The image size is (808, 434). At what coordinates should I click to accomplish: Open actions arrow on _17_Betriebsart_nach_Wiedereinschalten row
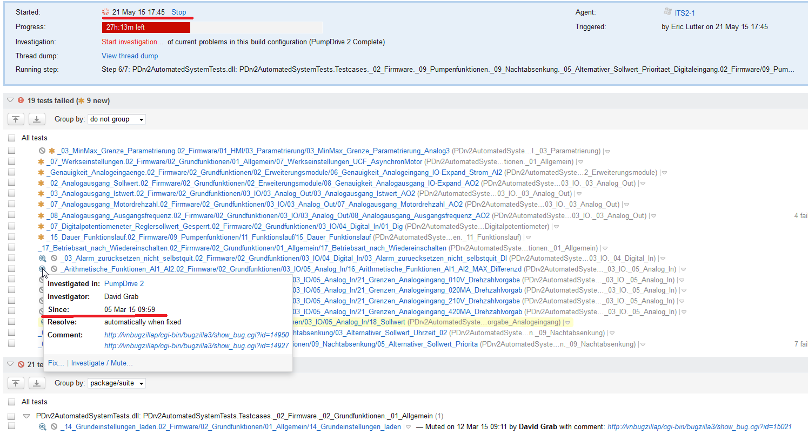(x=605, y=248)
